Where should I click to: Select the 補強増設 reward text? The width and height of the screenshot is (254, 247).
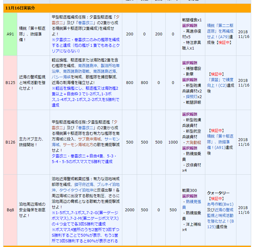(193, 69)
